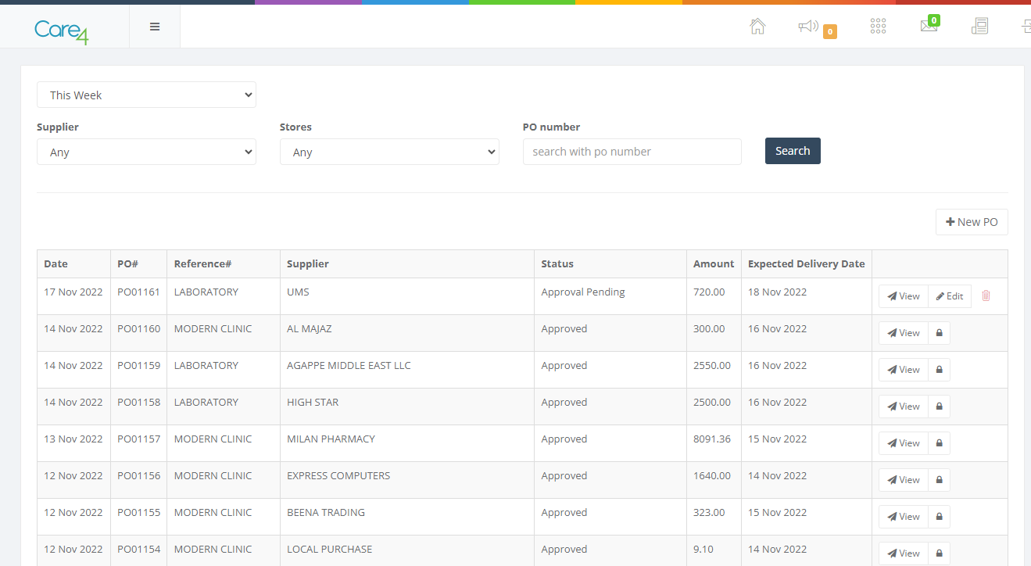Open the megaphone announcements icon

click(808, 27)
